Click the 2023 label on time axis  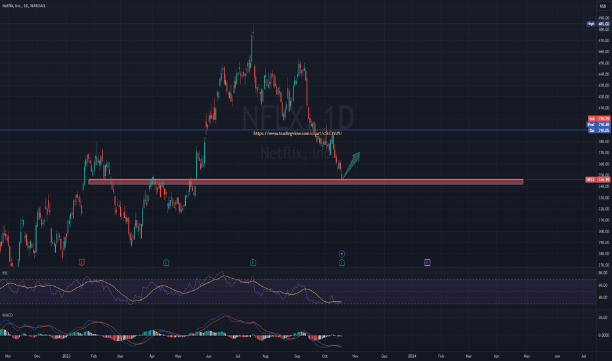point(66,356)
